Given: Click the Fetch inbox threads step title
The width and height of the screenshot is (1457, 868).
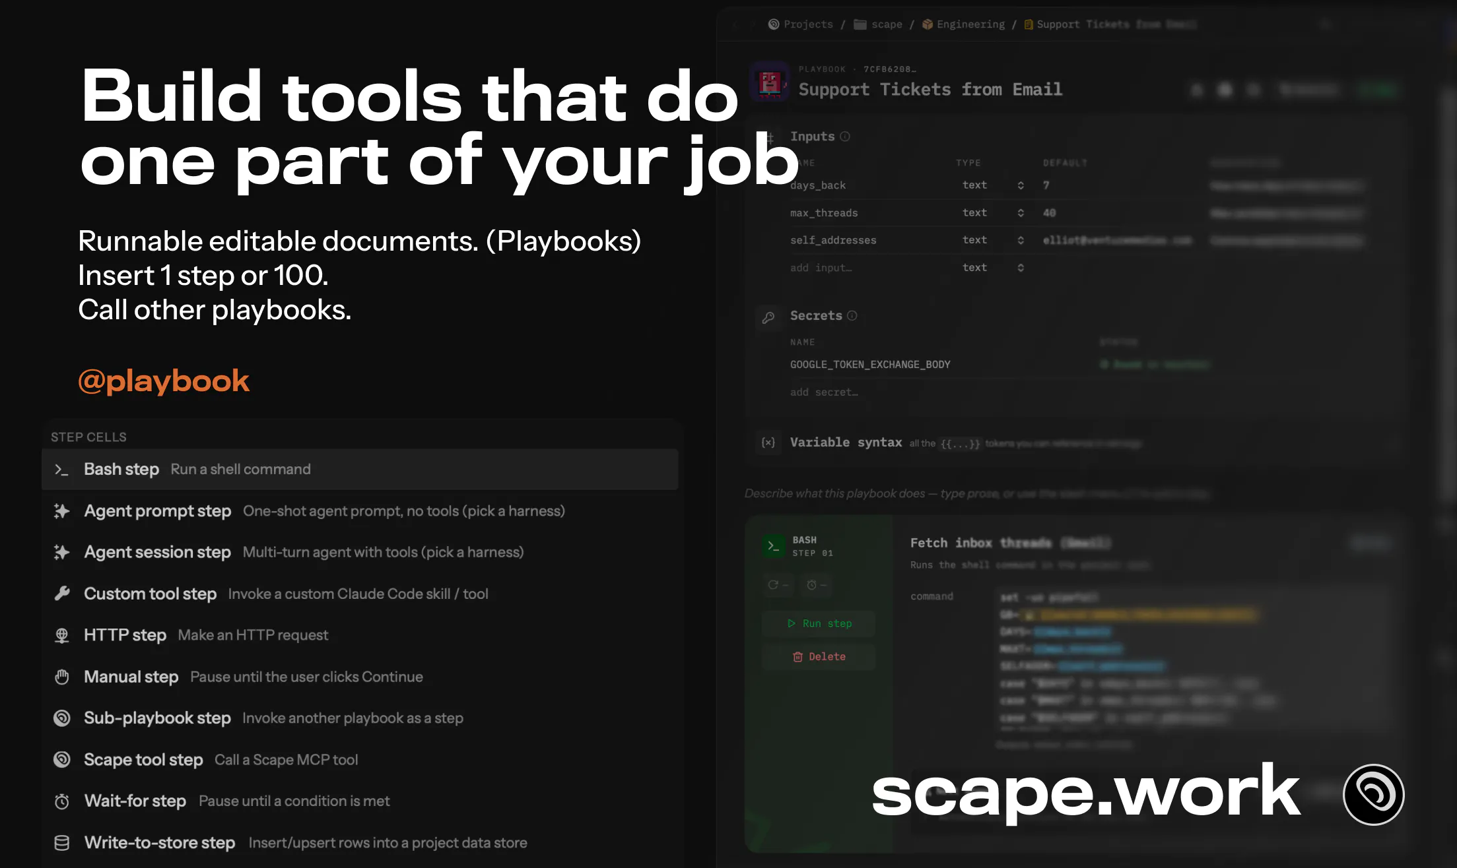Looking at the screenshot, I should pyautogui.click(x=1010, y=543).
